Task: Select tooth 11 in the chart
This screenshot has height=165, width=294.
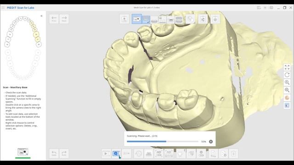Action: coord(21,19)
